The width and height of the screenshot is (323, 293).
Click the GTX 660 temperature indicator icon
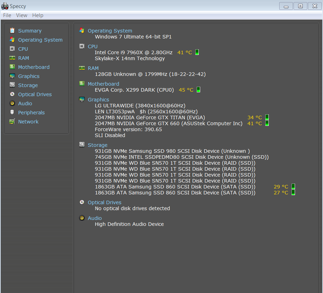point(267,123)
